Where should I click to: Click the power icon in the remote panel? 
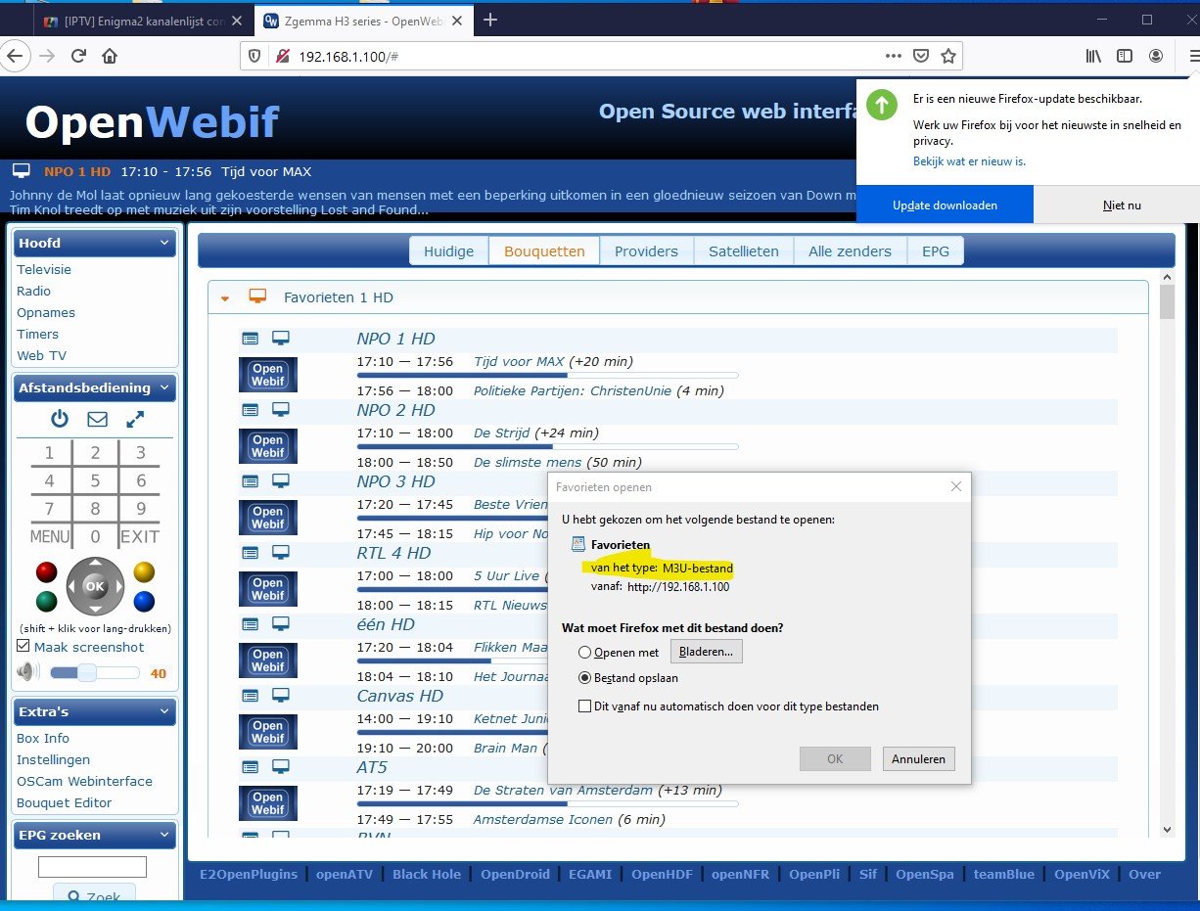click(60, 419)
